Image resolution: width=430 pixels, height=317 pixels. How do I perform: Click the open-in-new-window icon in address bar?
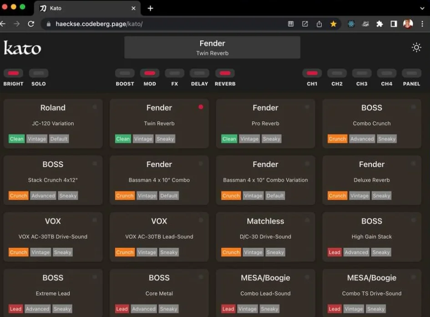pos(305,24)
